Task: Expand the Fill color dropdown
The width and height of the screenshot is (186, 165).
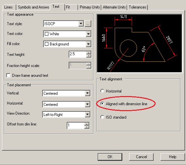Action: [x=88, y=44]
